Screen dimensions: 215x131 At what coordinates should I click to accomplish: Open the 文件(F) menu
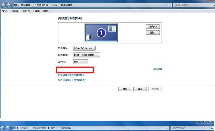click(6, 11)
